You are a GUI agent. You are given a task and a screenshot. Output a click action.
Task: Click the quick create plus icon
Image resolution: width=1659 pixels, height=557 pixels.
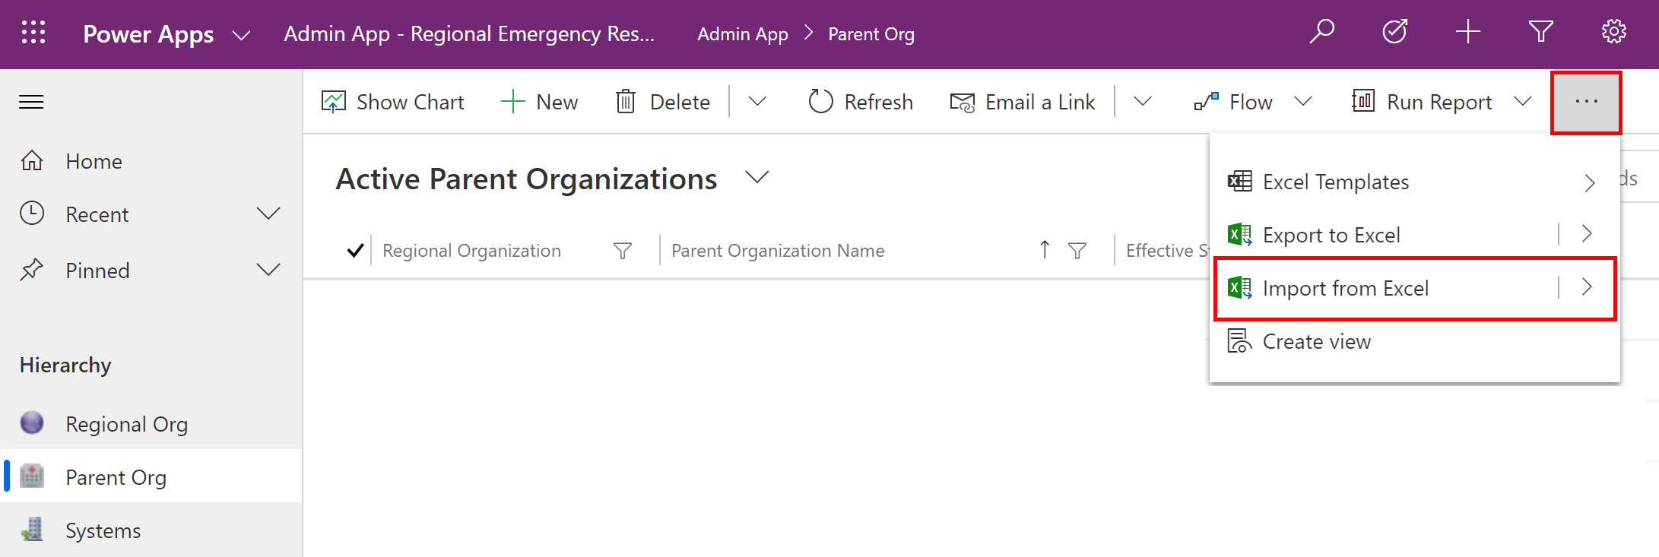tap(1467, 33)
